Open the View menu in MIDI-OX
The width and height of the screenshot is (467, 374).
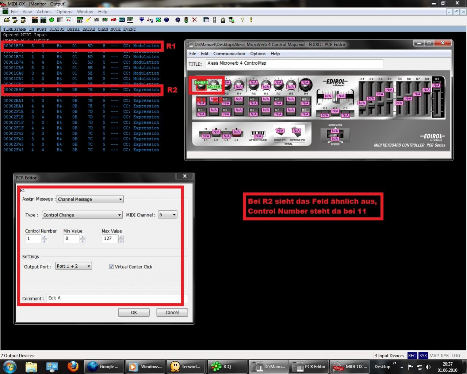click(27, 12)
